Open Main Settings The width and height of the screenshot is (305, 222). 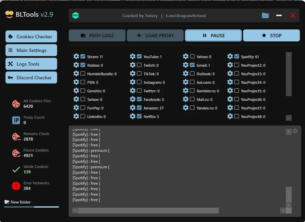point(31,50)
